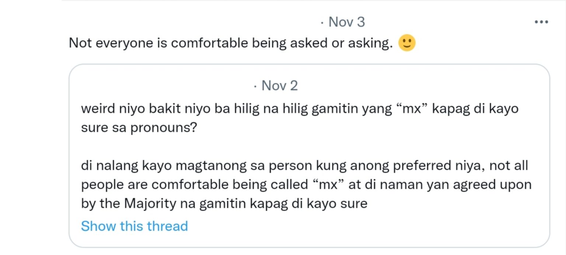The height and width of the screenshot is (255, 566).
Task: Open the Nov 3 tweet timestamp
Action: click(346, 22)
